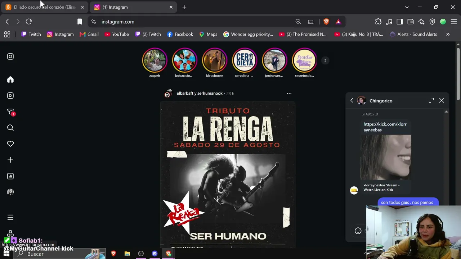
Task: View joninavarr story
Action: coord(274,60)
